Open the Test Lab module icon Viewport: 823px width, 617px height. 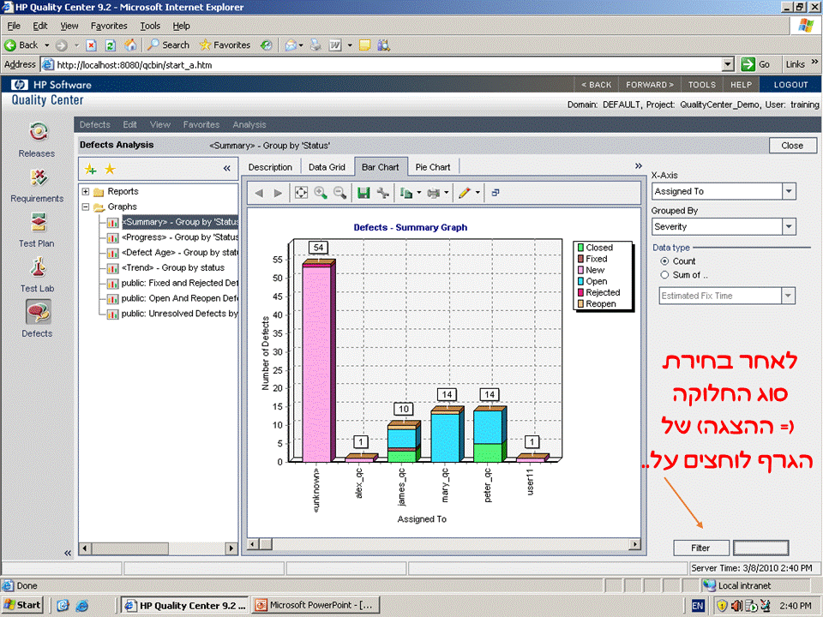point(37,267)
